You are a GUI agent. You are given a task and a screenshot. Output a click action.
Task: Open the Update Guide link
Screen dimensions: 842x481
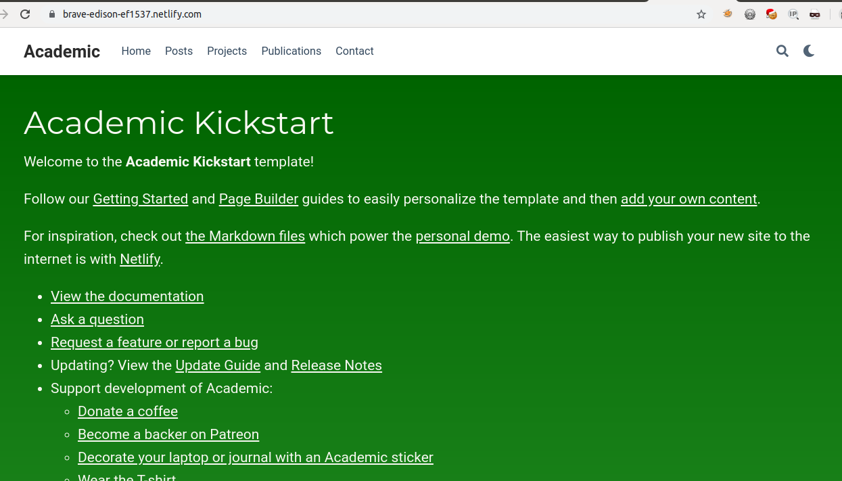[218, 365]
